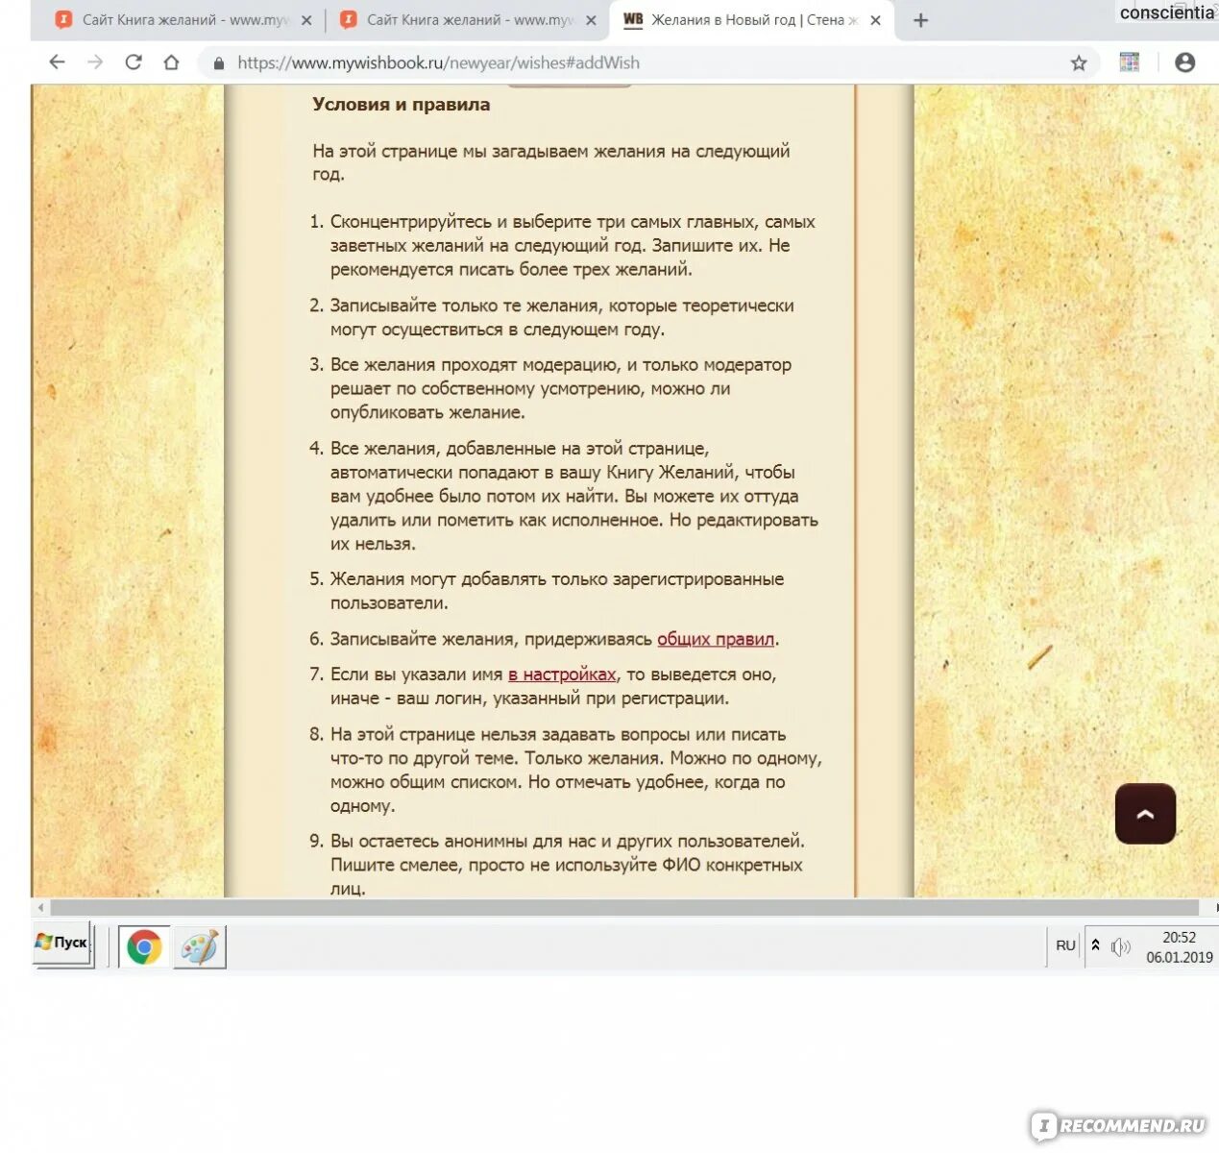Click the site lock icon in address bar
Image resolution: width=1219 pixels, height=1153 pixels.
(x=219, y=63)
